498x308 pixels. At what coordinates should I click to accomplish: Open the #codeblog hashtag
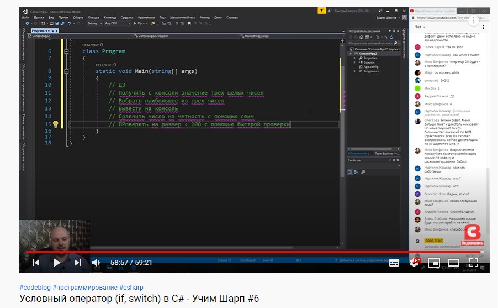tap(35, 288)
